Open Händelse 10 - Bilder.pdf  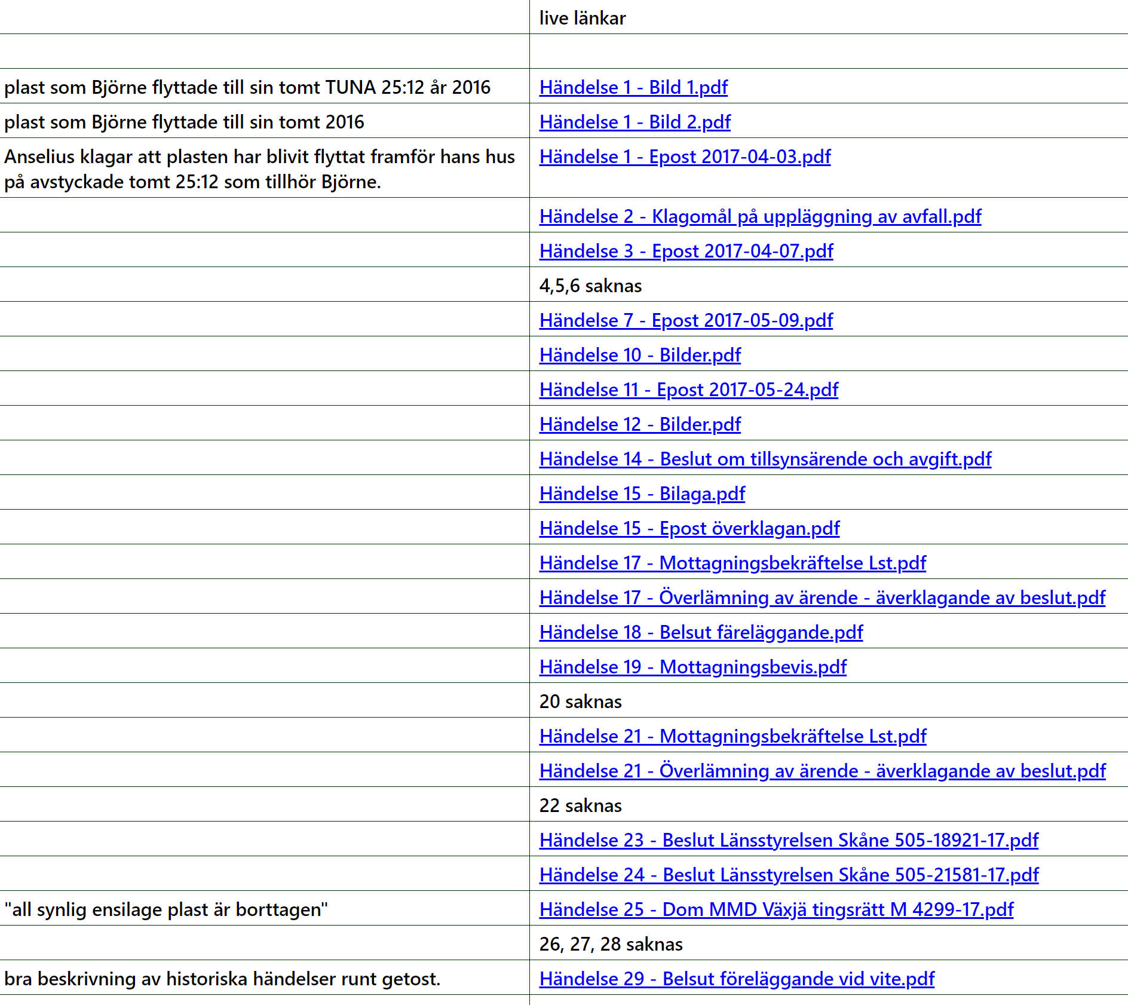point(640,355)
